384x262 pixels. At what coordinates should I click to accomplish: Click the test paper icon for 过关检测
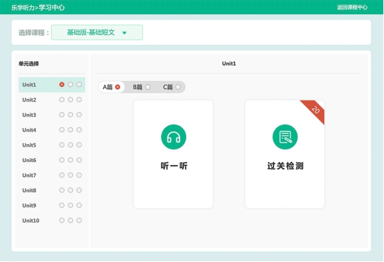285,137
